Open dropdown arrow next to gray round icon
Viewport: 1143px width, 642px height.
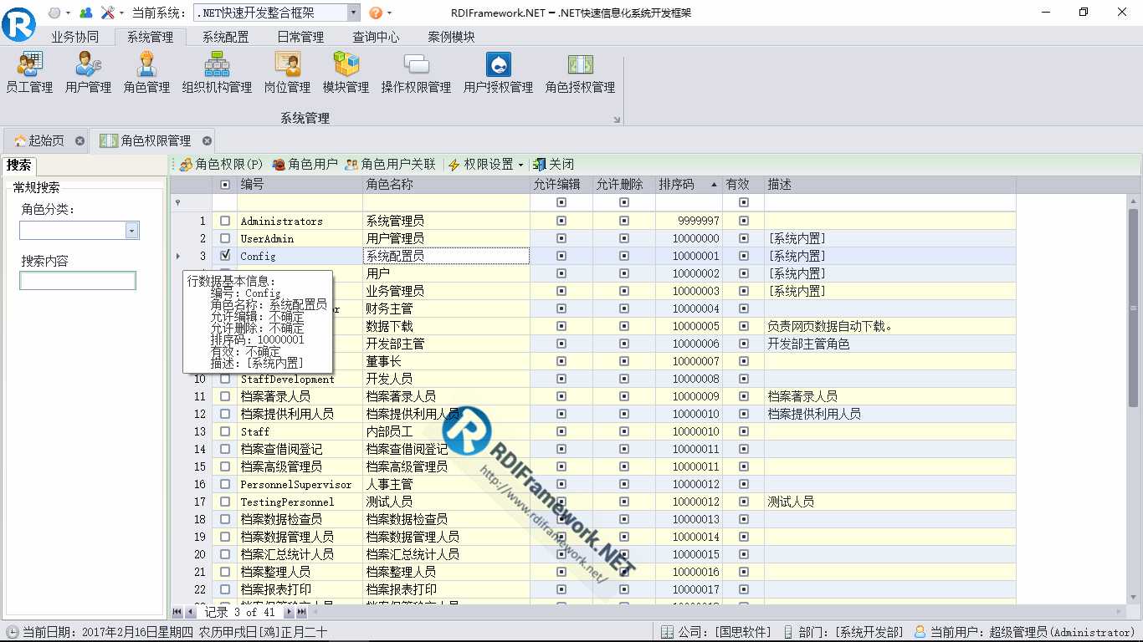[68, 13]
